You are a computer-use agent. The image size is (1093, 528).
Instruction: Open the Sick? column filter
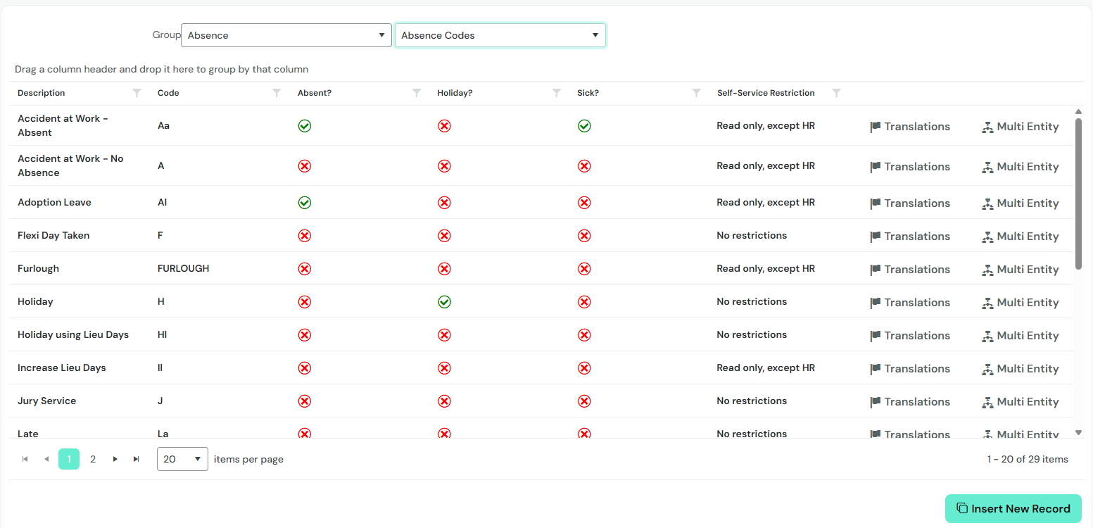pos(697,93)
